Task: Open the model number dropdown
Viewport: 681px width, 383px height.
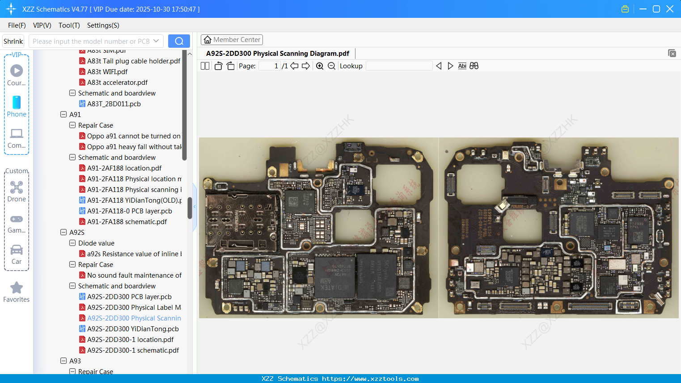Action: click(x=157, y=41)
